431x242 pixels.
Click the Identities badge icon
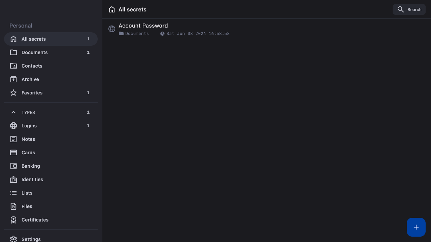(13, 179)
